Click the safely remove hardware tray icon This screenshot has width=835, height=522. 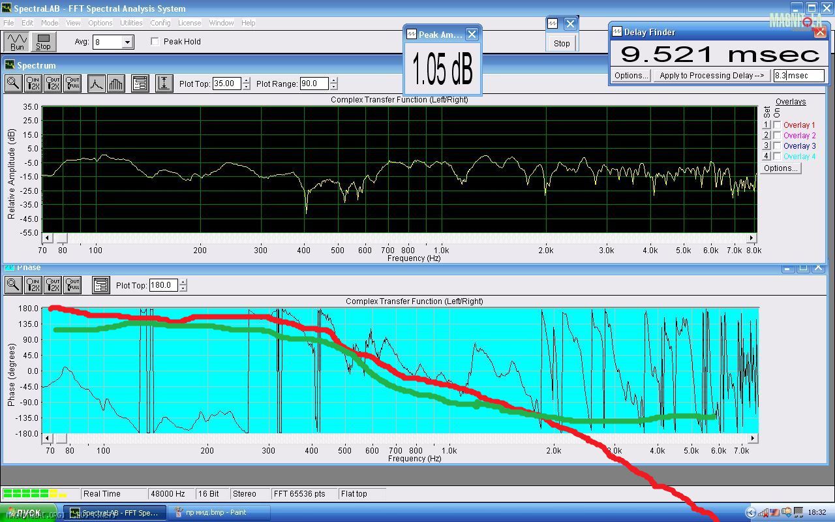click(x=788, y=512)
